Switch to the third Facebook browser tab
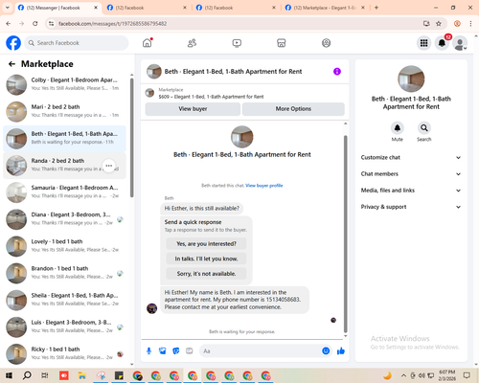The image size is (479, 383). [x=236, y=8]
